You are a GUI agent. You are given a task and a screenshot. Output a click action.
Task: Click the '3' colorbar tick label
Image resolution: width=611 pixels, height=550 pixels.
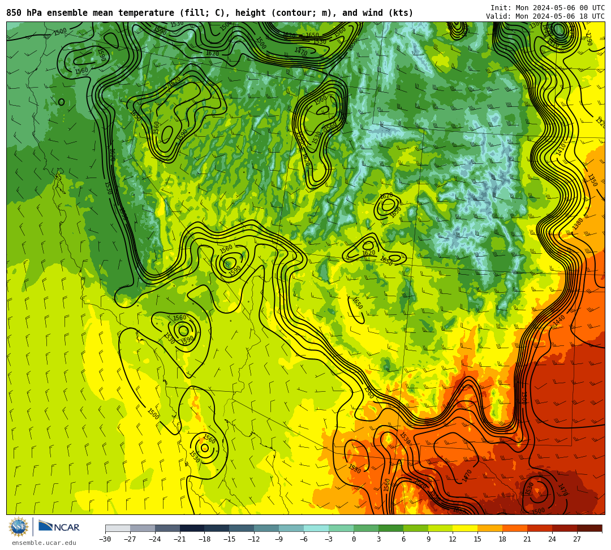tap(378, 539)
